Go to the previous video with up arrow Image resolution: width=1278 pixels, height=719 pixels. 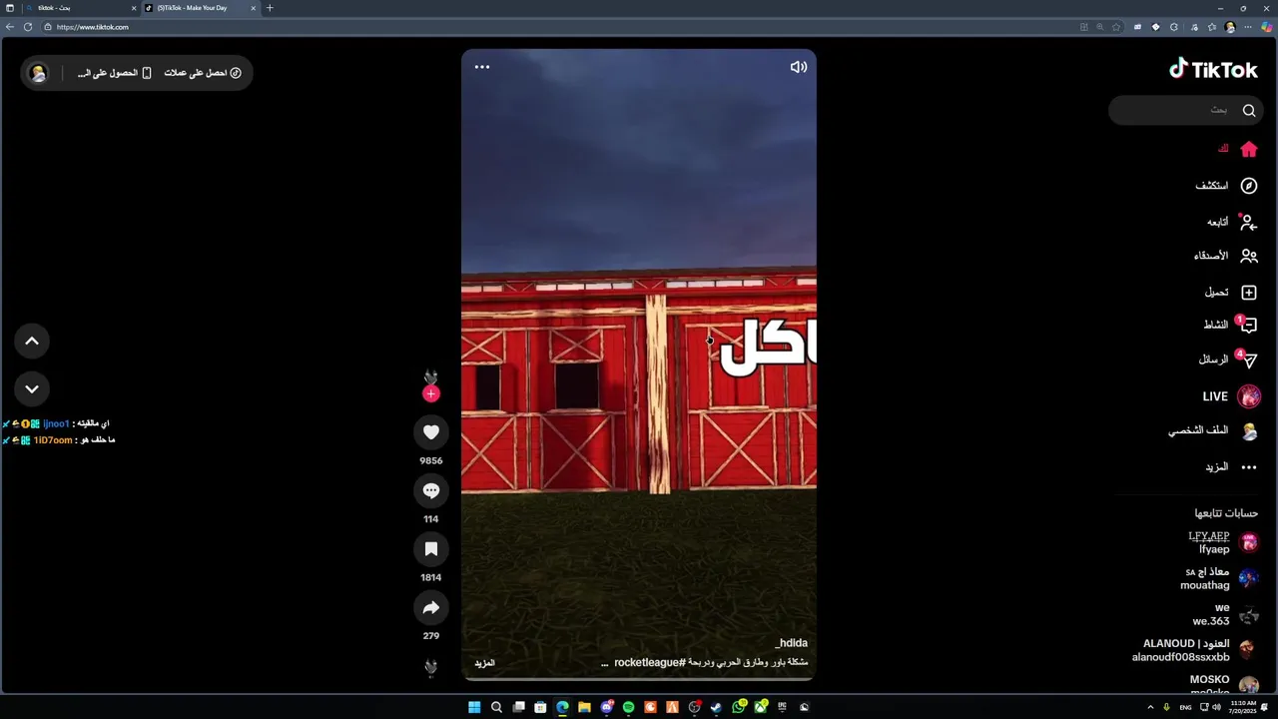(x=32, y=342)
